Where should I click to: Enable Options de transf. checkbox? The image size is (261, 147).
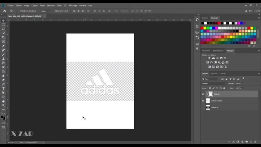click(x=53, y=11)
